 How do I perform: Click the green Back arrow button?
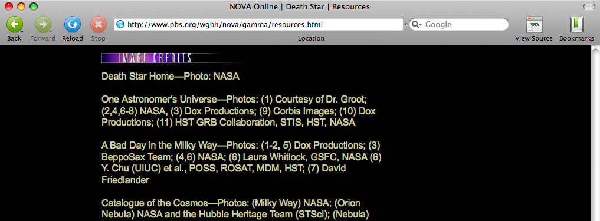click(x=14, y=25)
